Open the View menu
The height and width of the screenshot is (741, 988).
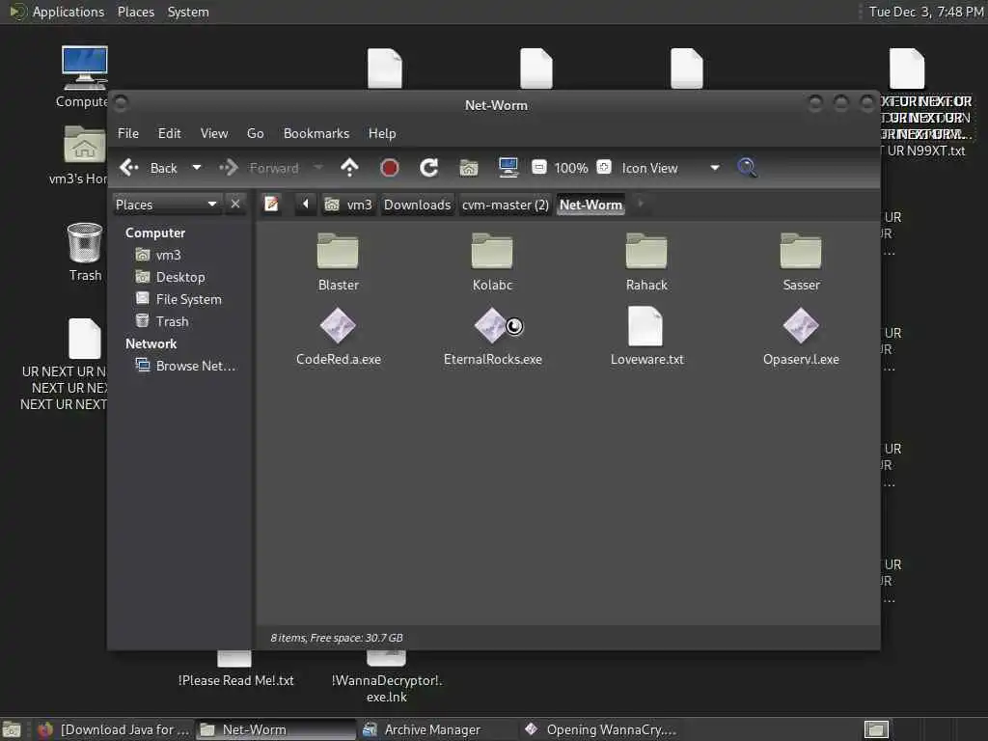(214, 133)
